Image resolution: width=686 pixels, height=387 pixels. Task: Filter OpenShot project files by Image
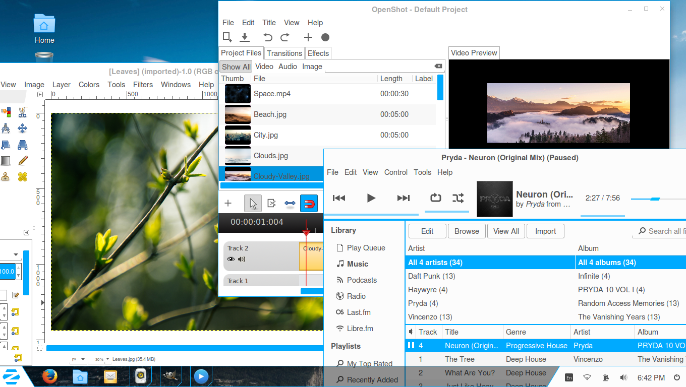[x=312, y=67]
